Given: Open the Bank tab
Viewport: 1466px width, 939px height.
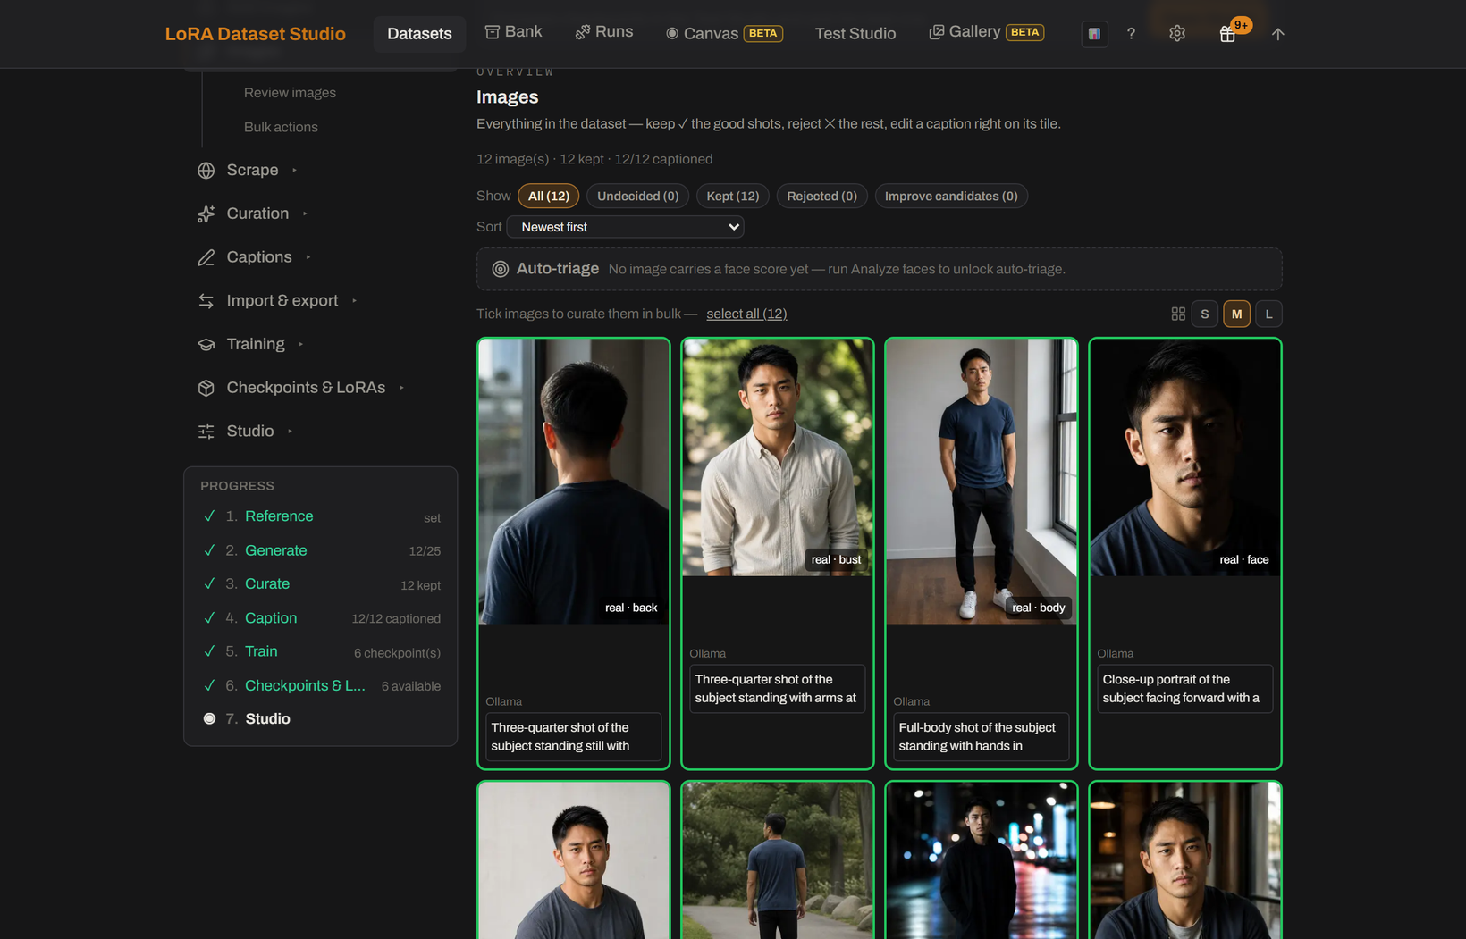Looking at the screenshot, I should 514,32.
